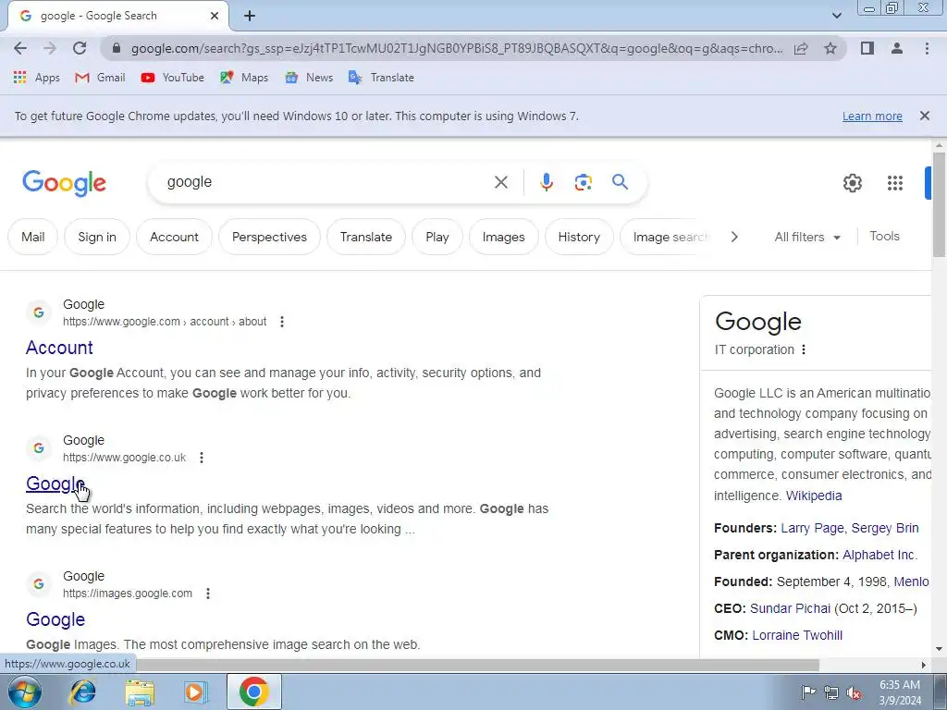Select the Translate filter chip
The image size is (947, 710).
pyautogui.click(x=366, y=238)
